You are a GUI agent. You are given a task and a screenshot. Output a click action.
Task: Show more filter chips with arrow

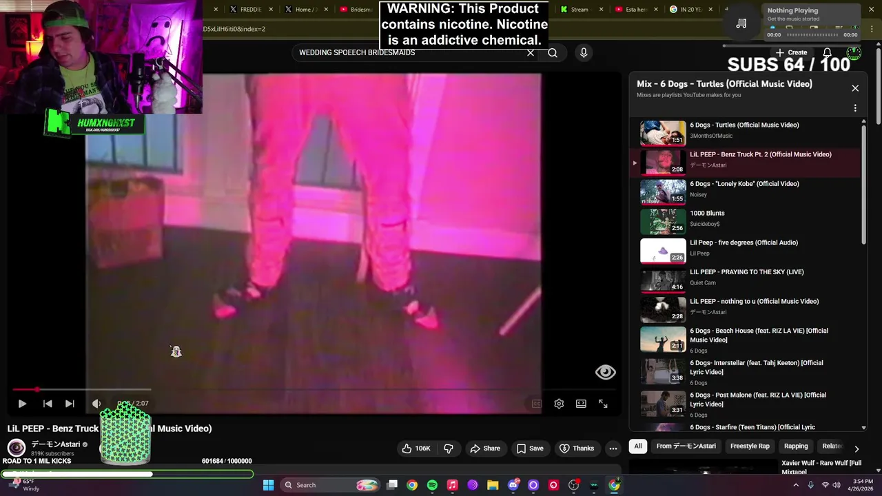point(857,448)
